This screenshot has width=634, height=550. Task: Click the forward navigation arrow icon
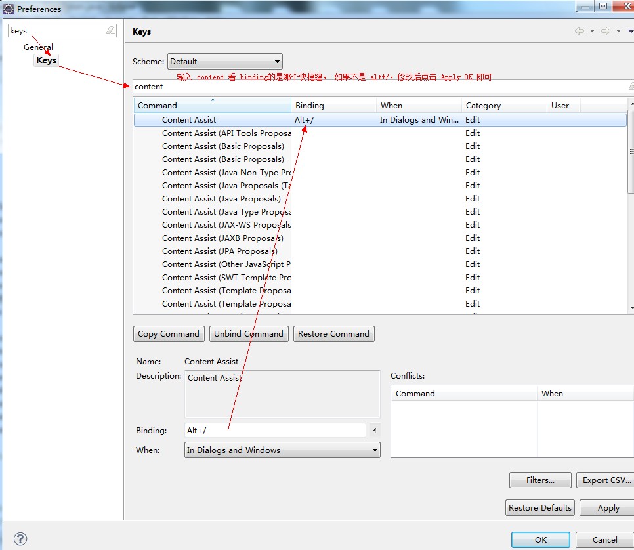tap(605, 31)
